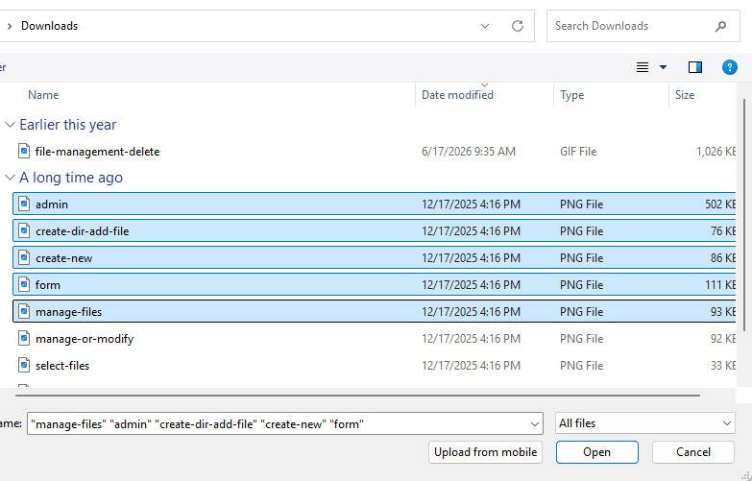
Task: Click the resize grip at dialog corner
Action: pyautogui.click(x=746, y=476)
